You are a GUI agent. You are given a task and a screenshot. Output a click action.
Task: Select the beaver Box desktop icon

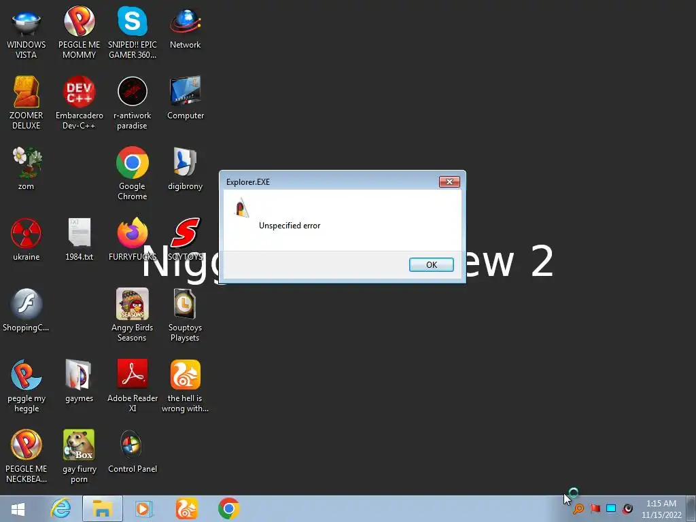point(79,456)
